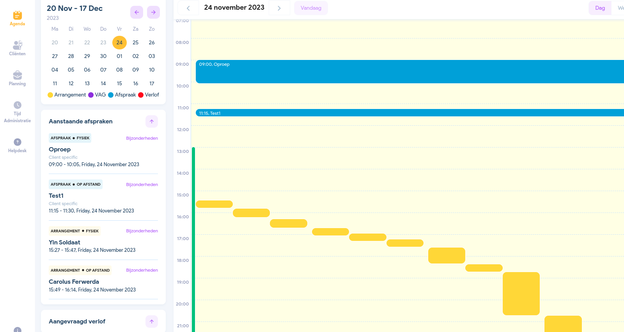The height and width of the screenshot is (332, 624).
Task: Open Bijzonderheden for Yin Soldaat
Action: point(142,231)
